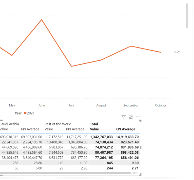Select the cell 2.71

135,168
